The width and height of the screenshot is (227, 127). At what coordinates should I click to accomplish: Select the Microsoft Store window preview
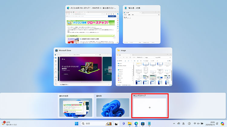[83, 67]
